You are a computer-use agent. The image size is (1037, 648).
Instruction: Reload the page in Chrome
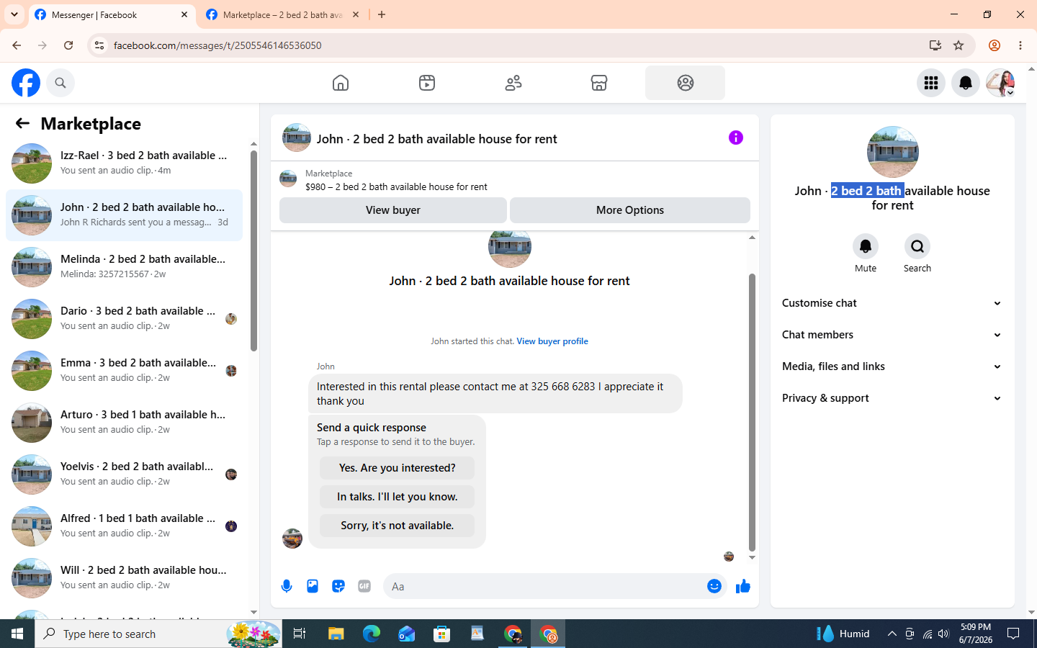coord(68,45)
